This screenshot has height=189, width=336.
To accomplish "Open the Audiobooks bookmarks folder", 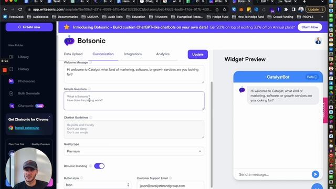I will click(x=38, y=17).
